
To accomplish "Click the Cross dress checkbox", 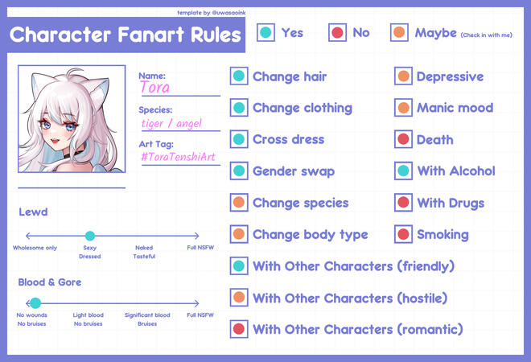I will 239,139.
